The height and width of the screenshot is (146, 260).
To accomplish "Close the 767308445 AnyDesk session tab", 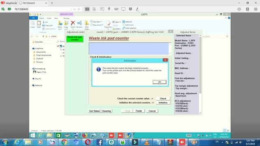I will (46, 3).
